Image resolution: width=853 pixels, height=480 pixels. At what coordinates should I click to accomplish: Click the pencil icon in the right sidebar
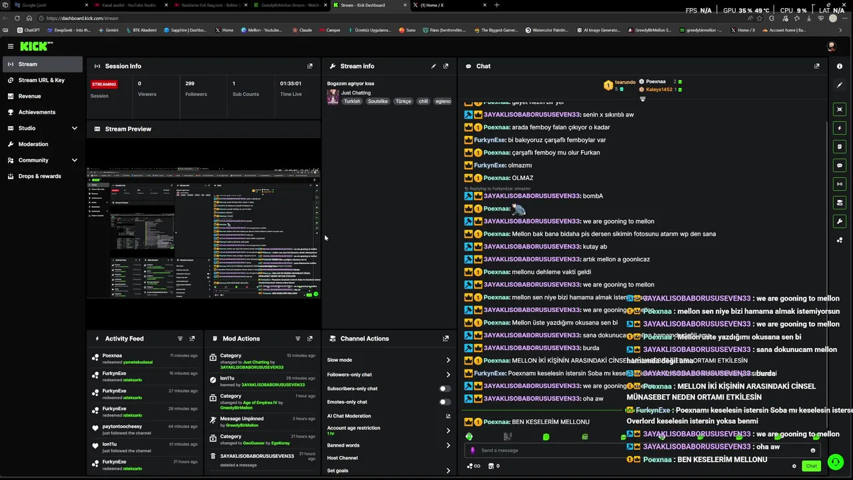[x=840, y=85]
